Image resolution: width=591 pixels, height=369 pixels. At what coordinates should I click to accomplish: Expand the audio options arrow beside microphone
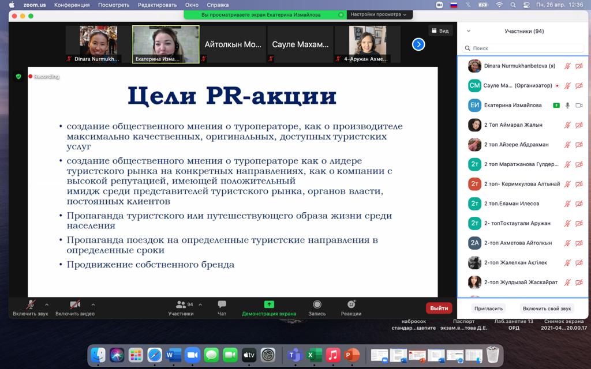[x=47, y=304]
